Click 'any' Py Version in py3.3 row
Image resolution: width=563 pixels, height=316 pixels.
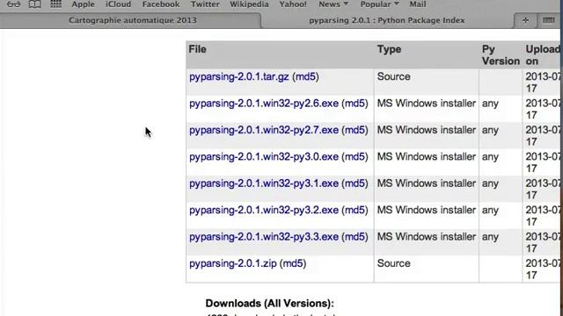(x=490, y=237)
